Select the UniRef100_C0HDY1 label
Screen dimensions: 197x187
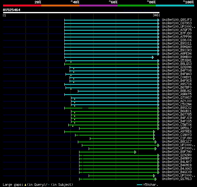click(177, 78)
